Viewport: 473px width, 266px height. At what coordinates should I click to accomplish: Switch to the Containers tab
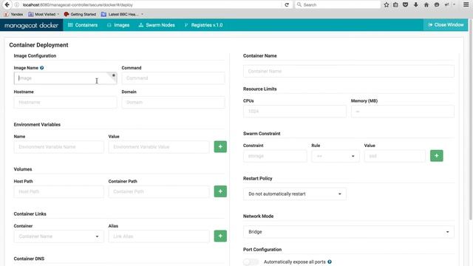point(83,25)
